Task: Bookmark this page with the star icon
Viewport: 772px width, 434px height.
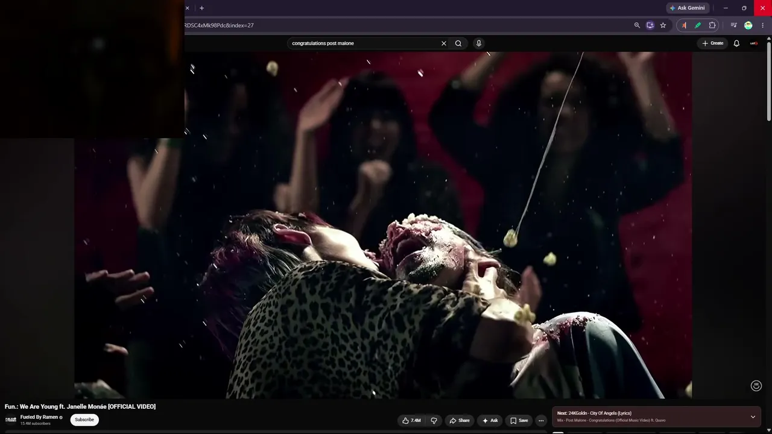Action: click(663, 25)
